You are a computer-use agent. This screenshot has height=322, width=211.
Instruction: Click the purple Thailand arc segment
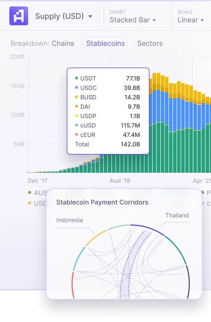click(148, 229)
